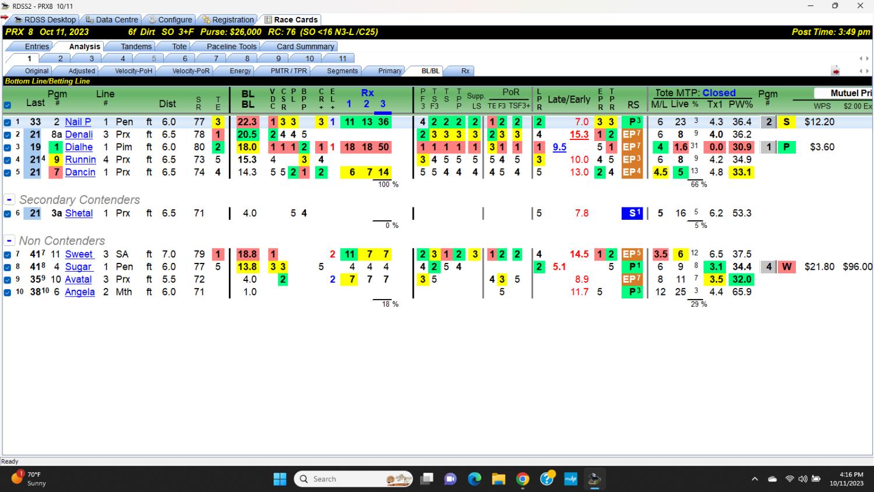
Task: Collapse the Secondary Contenders group
Action: 9,199
